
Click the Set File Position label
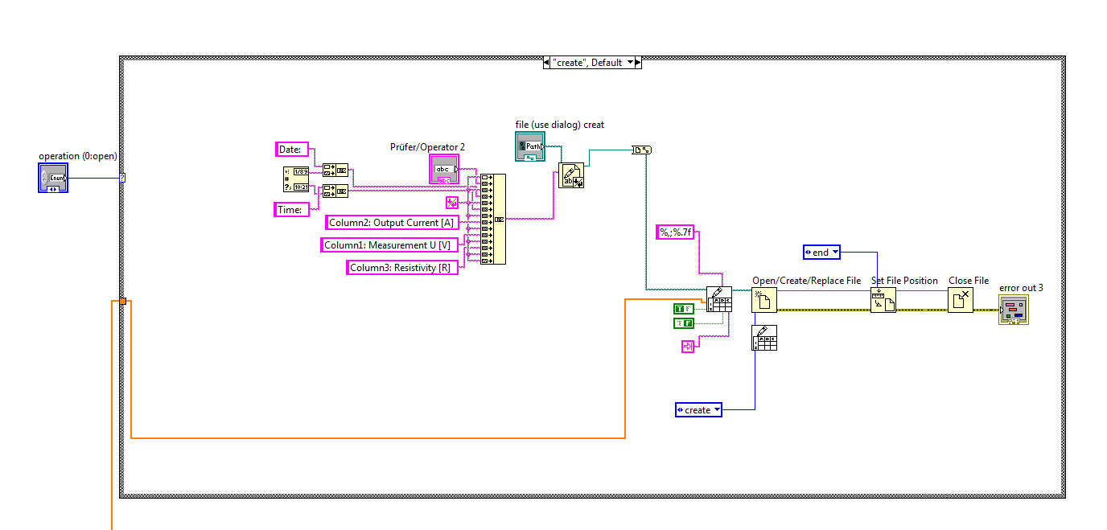point(905,281)
